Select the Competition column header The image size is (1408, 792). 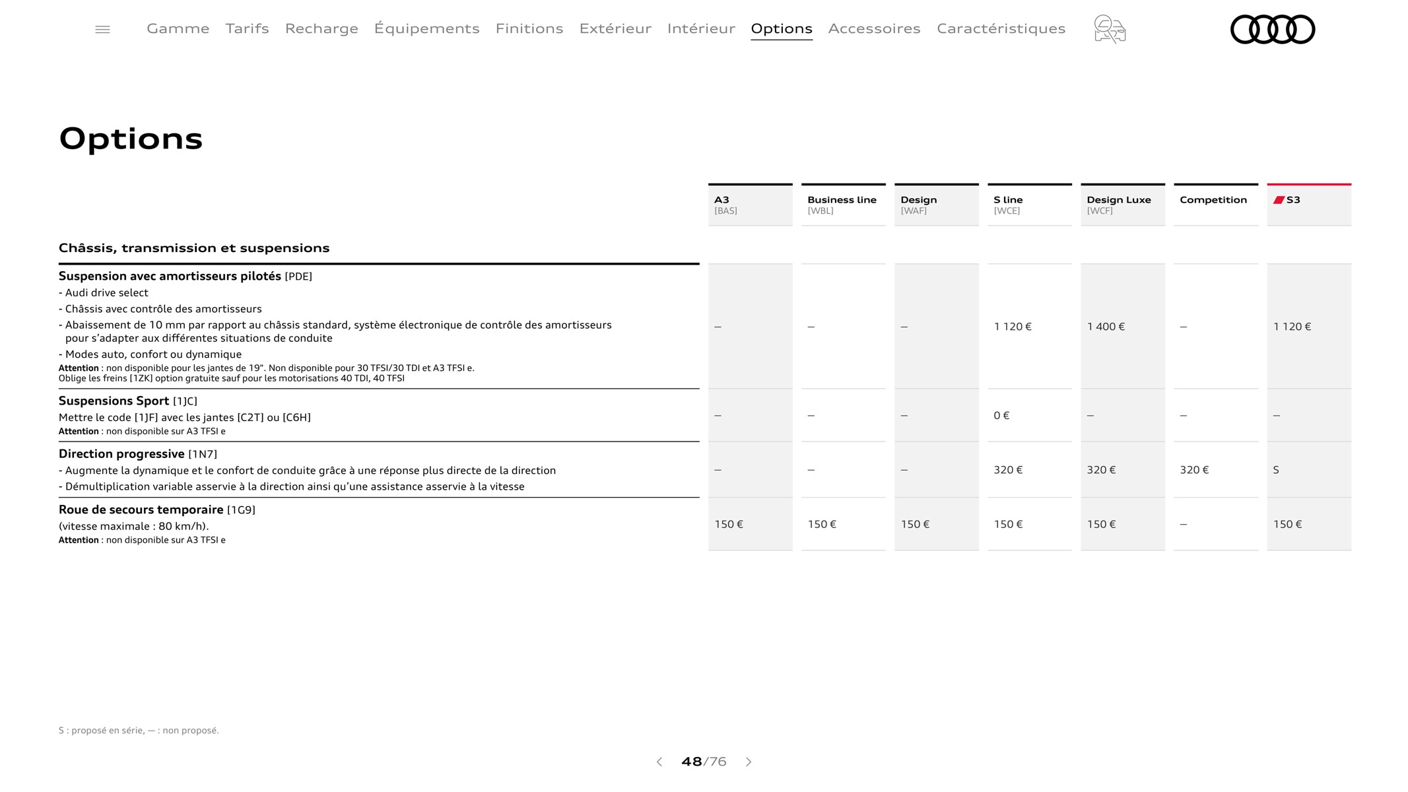click(1216, 205)
